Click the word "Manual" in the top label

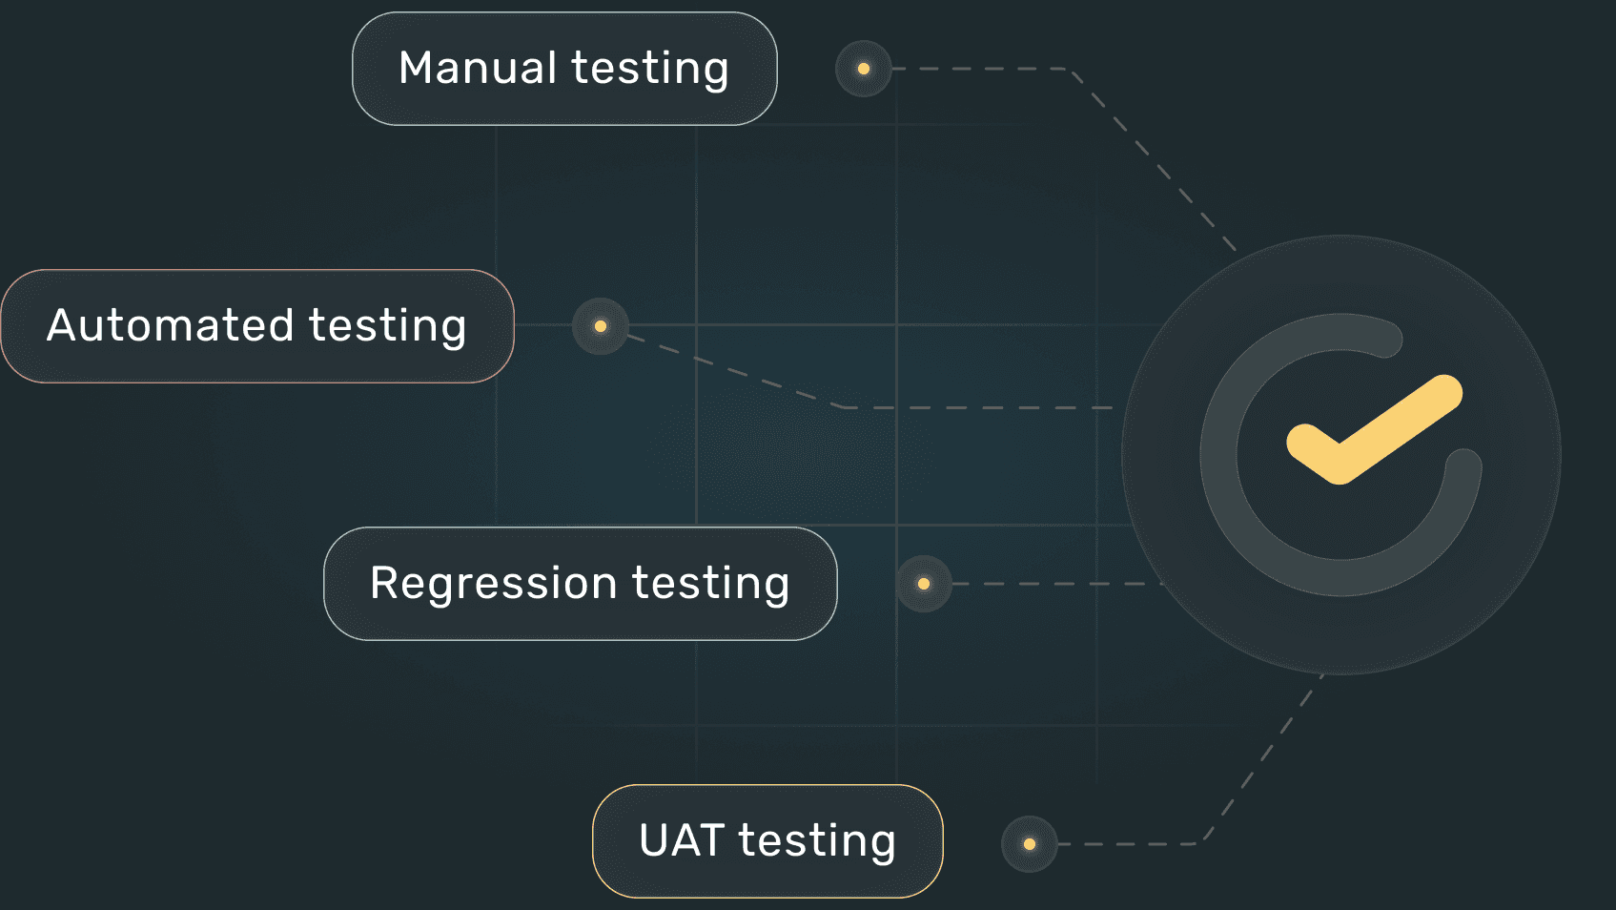click(x=478, y=69)
